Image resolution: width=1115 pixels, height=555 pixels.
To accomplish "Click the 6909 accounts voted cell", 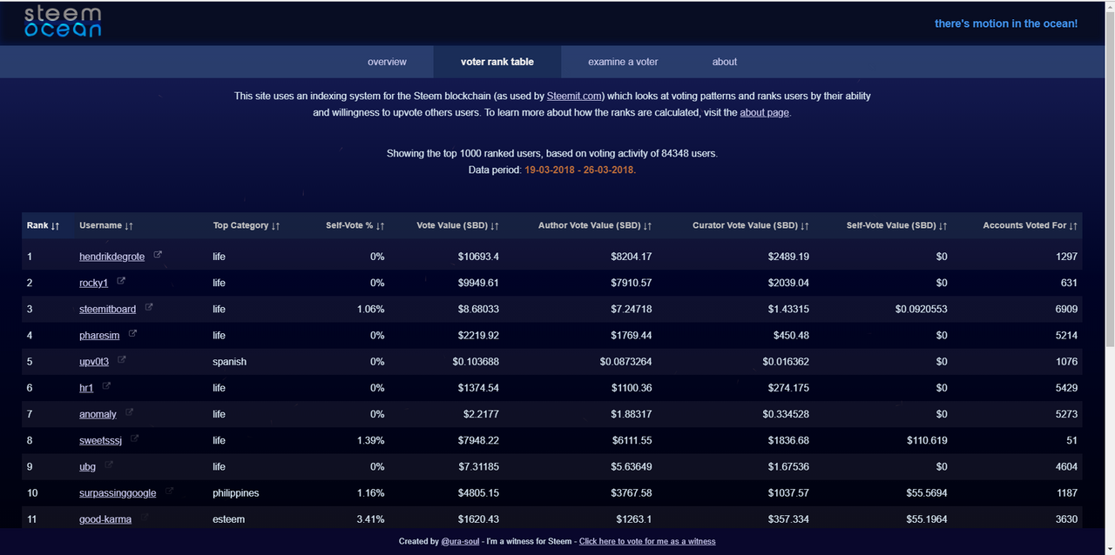I will coord(1066,309).
